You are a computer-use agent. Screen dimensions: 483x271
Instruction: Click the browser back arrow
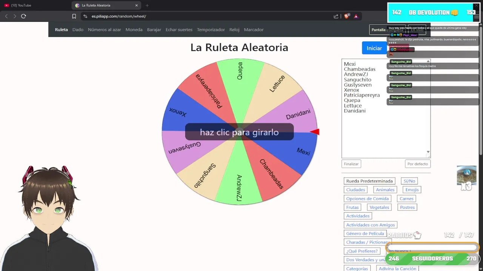click(6, 16)
